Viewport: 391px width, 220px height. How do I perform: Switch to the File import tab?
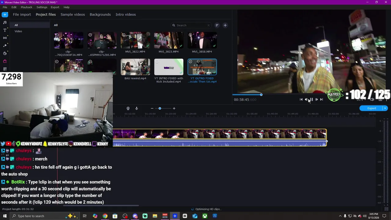tap(22, 14)
